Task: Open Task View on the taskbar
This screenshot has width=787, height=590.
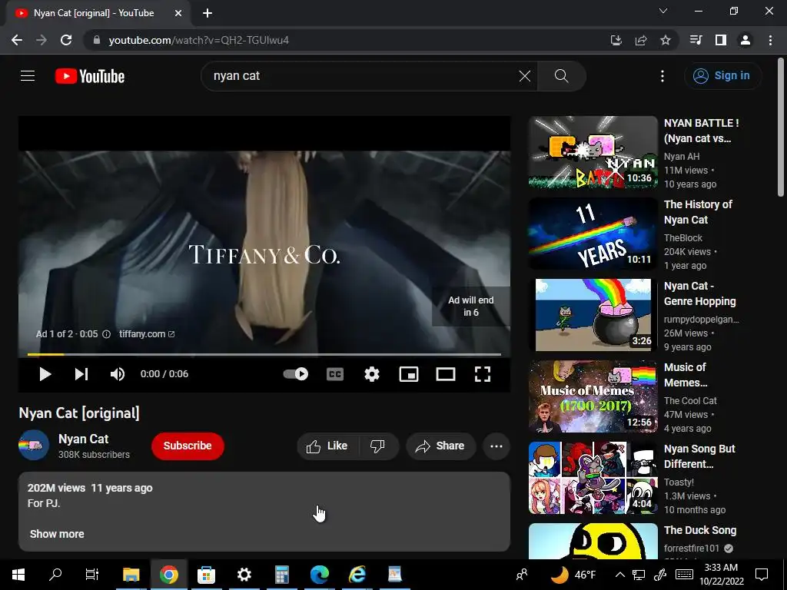Action: click(92, 575)
